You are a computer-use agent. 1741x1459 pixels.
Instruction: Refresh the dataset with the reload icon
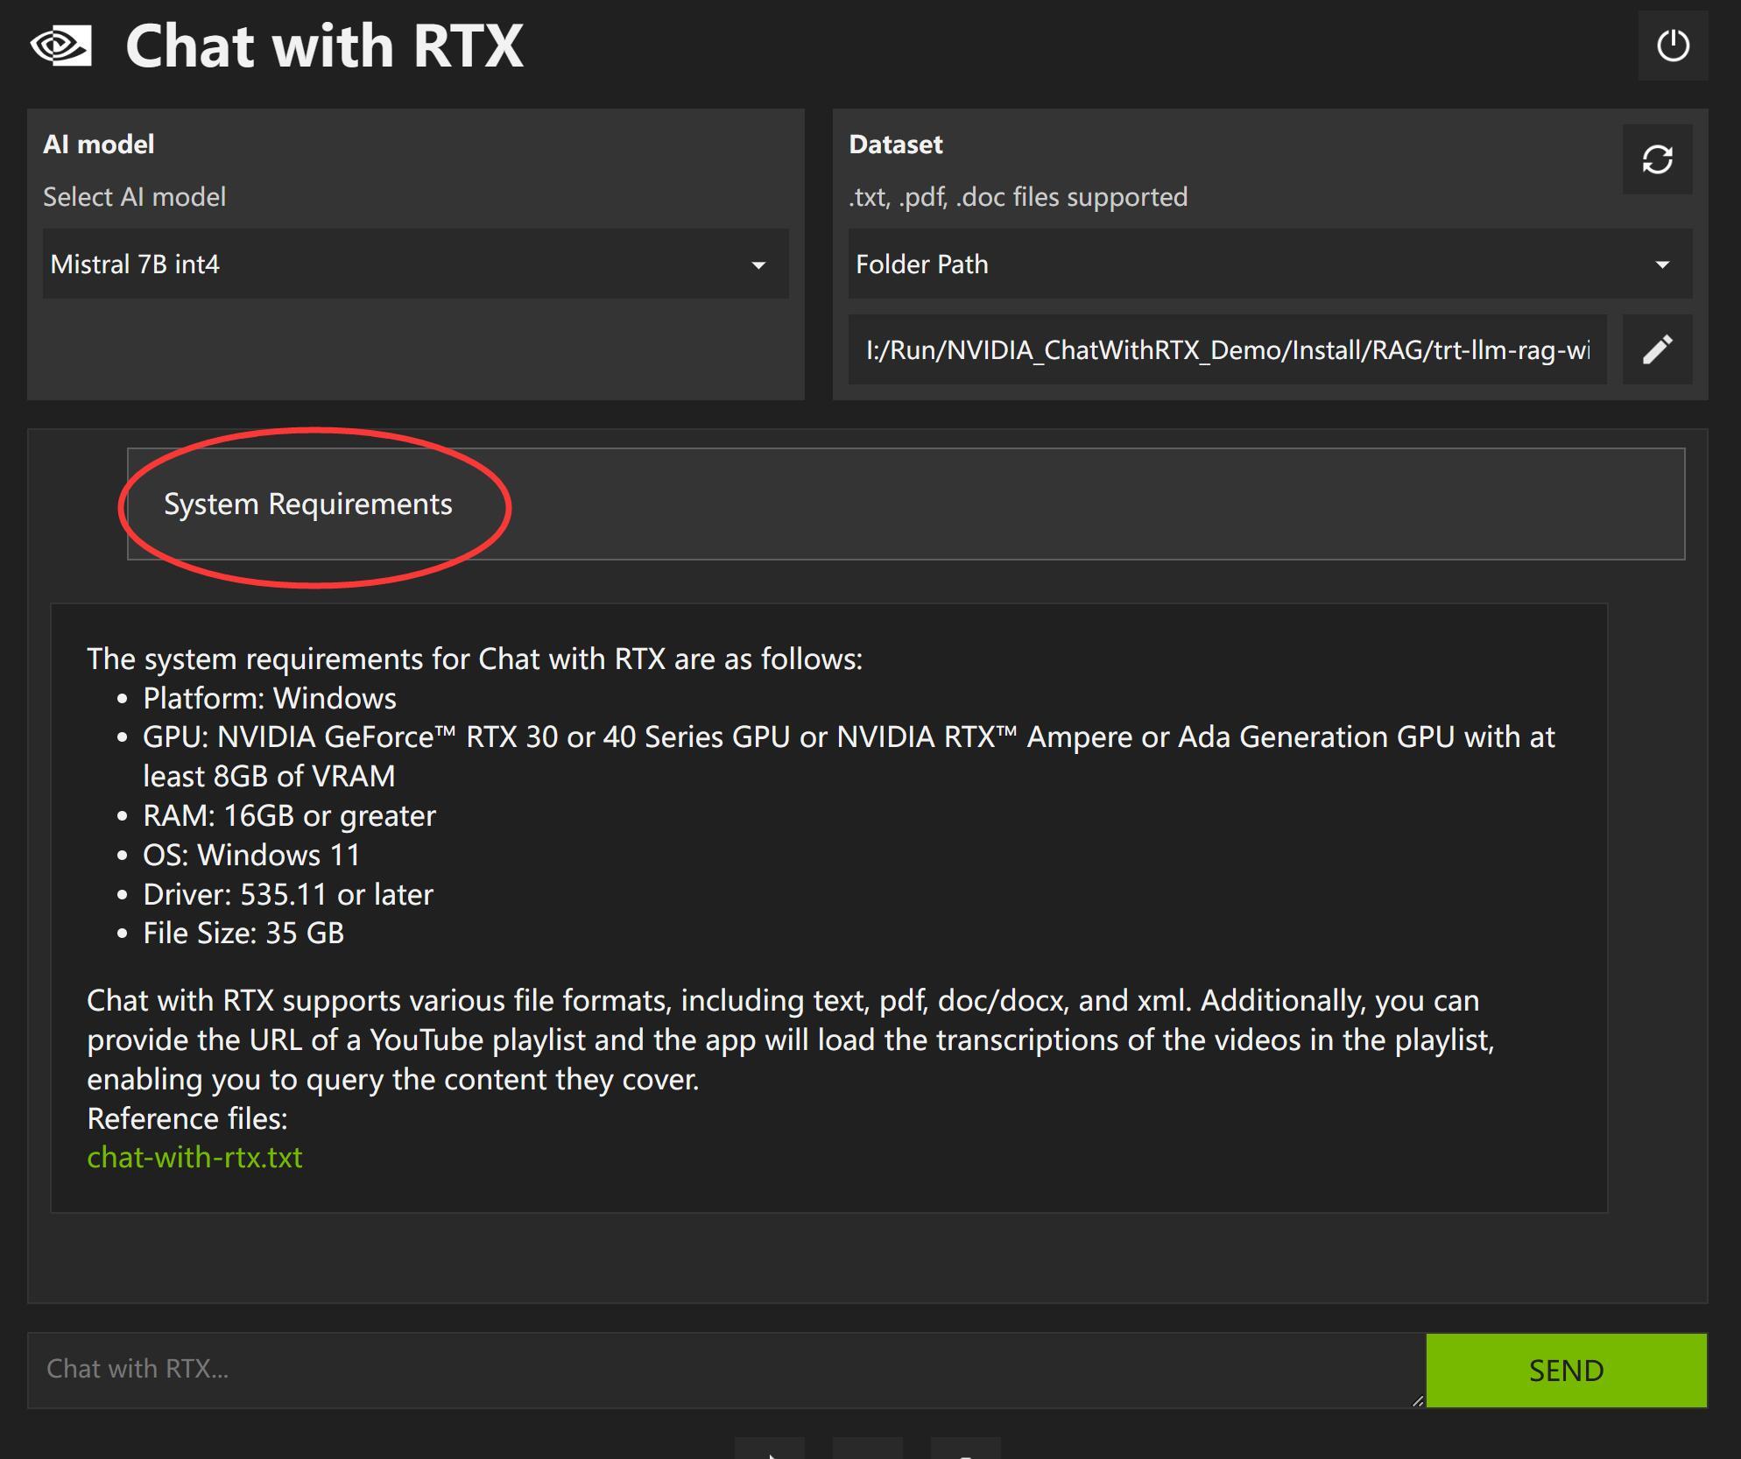coord(1657,159)
